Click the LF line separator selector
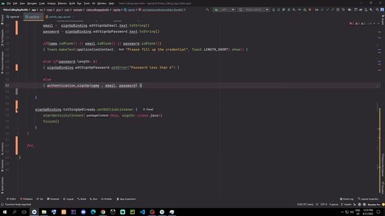The image size is (385, 216). (317, 204)
